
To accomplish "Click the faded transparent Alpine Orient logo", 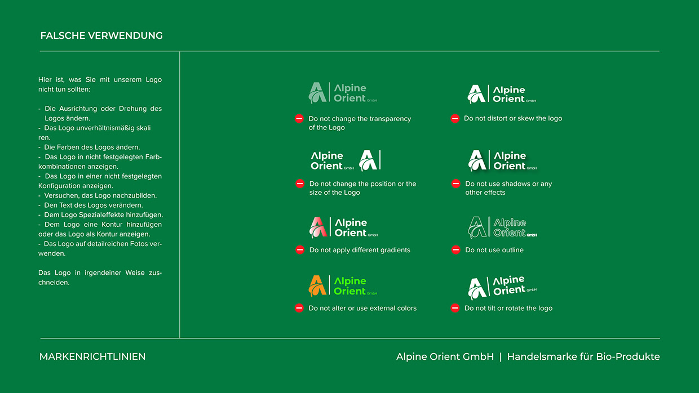I will (343, 93).
